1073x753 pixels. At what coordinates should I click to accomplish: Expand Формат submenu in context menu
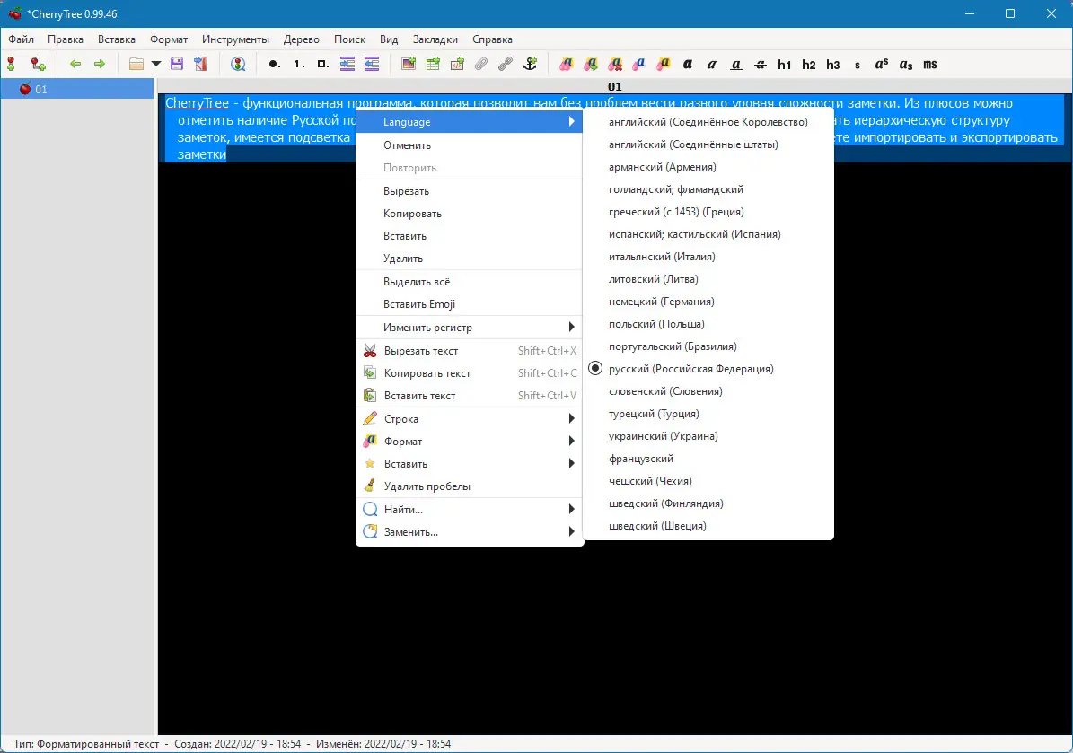(470, 442)
